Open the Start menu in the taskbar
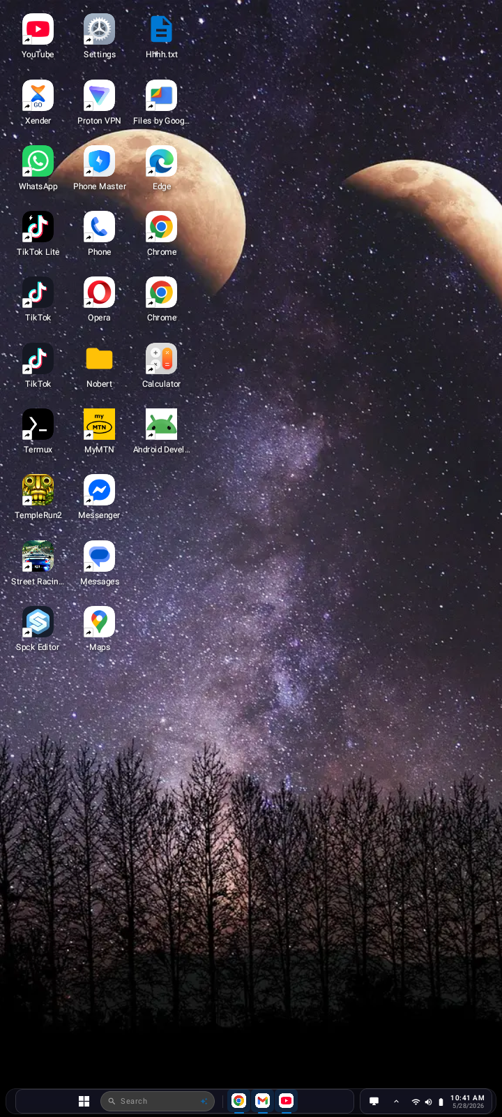 [x=84, y=1101]
